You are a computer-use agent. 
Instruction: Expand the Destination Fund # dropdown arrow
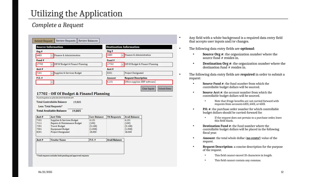point(122,64)
